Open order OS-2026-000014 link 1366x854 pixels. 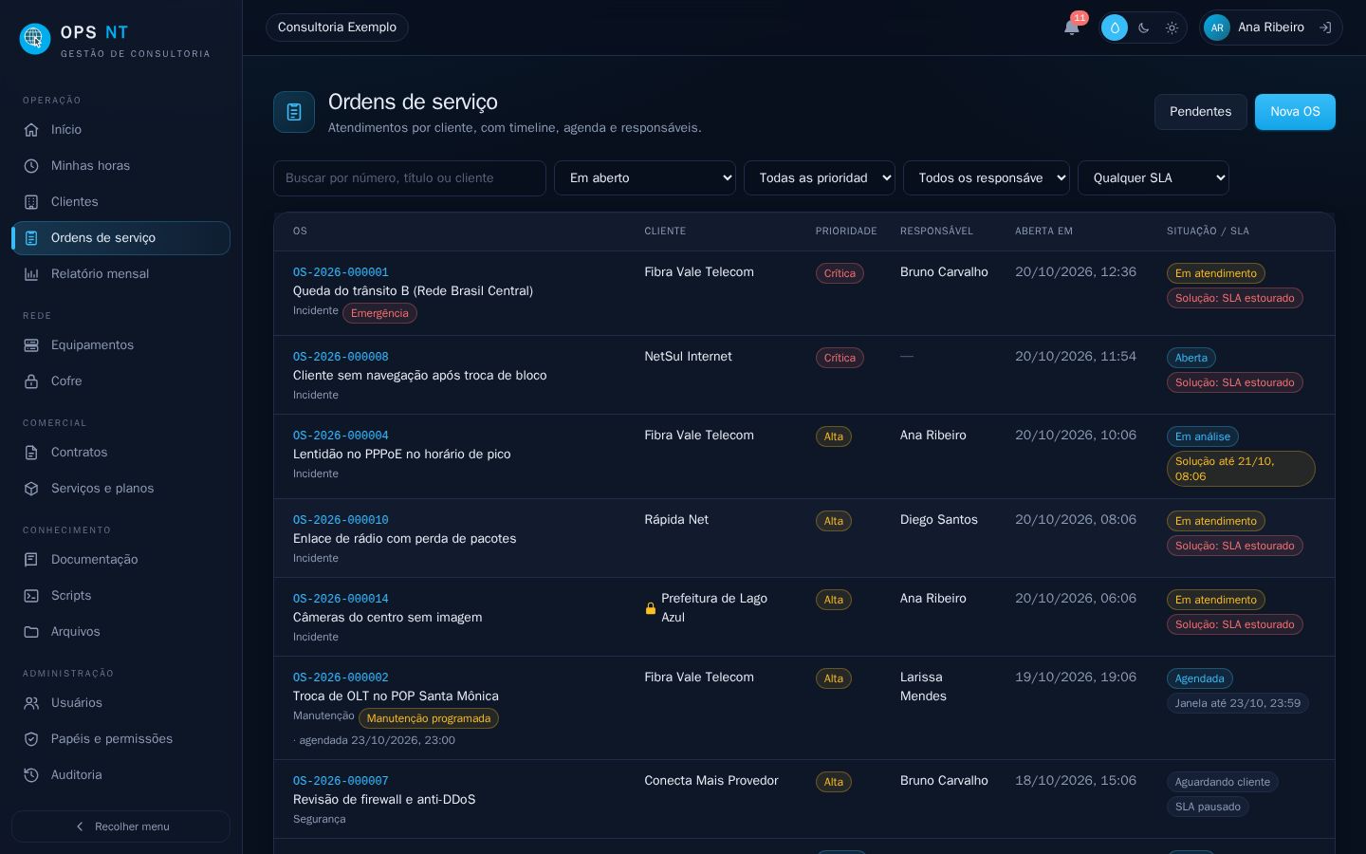pyautogui.click(x=341, y=599)
